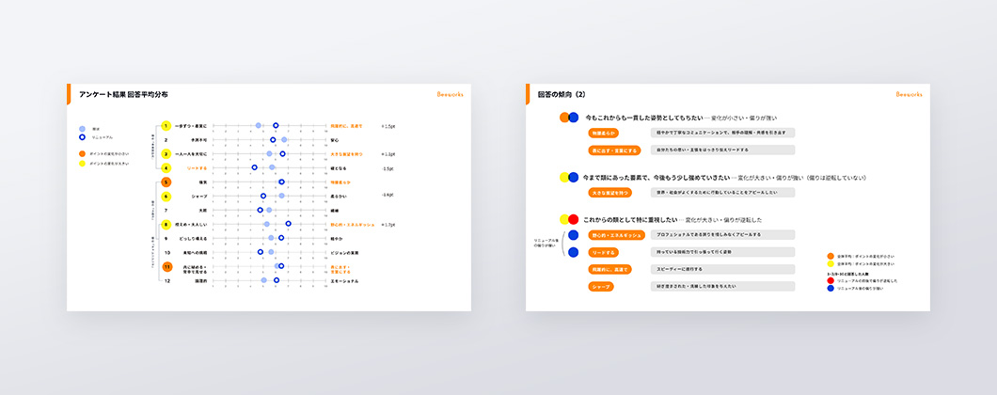Click the orange legend dot on left slide
Image resolution: width=997 pixels, height=395 pixels.
point(83,153)
